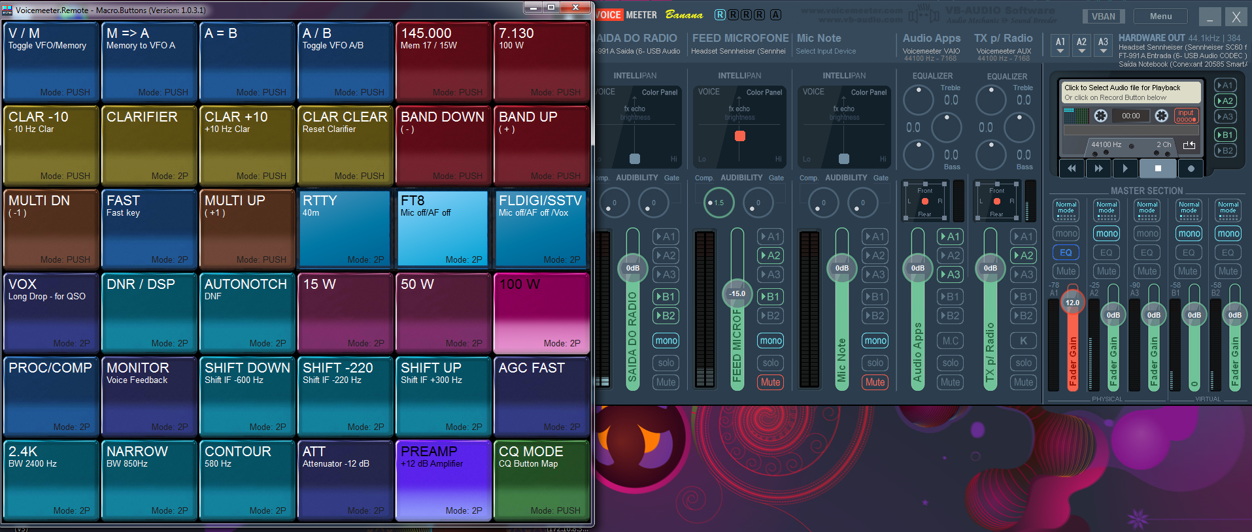Viewport: 1252px width, 532px height.
Task: Switch Normal mode selector on bus A1
Action: pos(1066,210)
